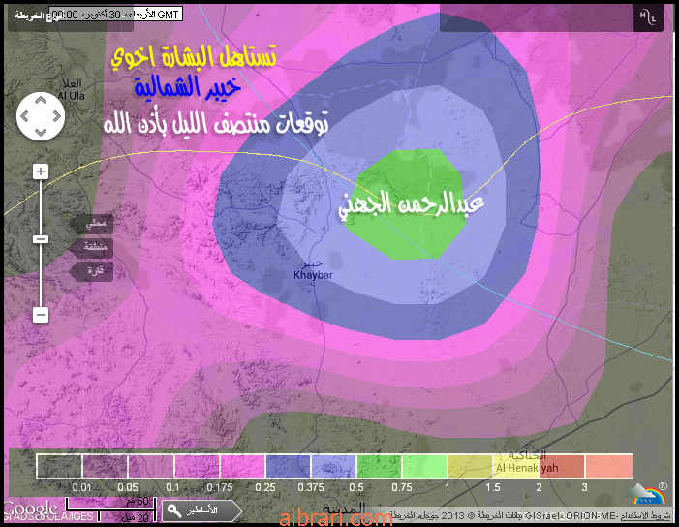Click the key icon in legend button

pos(174,511)
